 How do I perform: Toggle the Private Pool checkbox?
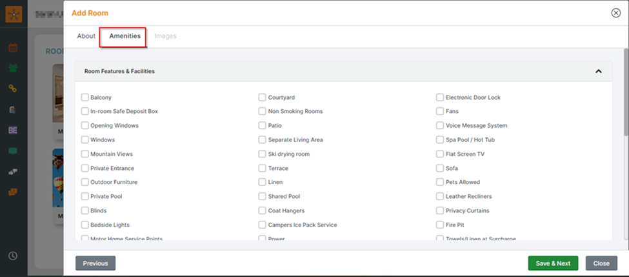coord(85,196)
